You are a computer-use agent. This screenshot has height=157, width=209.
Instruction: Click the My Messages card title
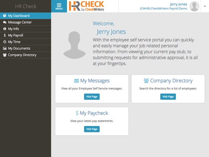coord(95,81)
